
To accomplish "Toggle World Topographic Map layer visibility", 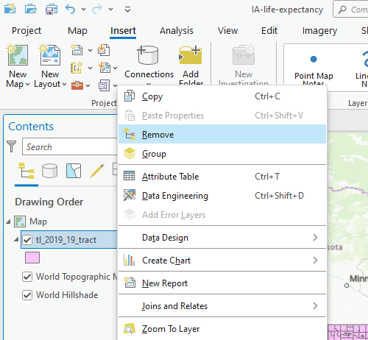I will coord(27,277).
